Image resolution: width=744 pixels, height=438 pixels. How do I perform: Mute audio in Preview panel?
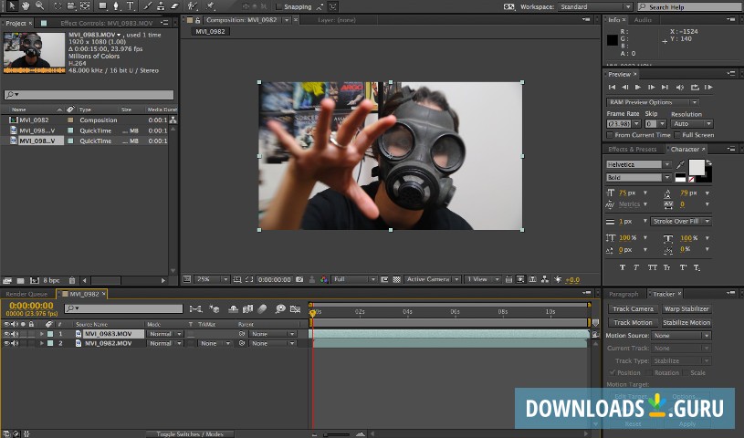tap(680, 88)
